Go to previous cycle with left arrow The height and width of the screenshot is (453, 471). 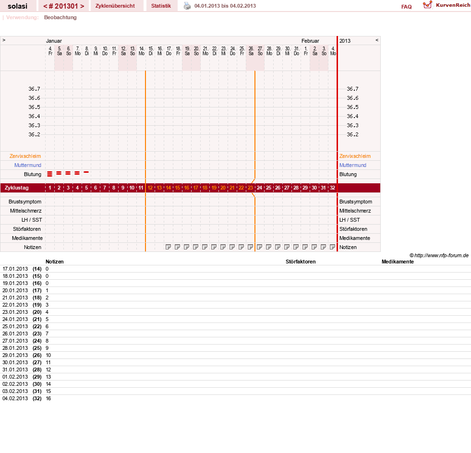coord(45,6)
